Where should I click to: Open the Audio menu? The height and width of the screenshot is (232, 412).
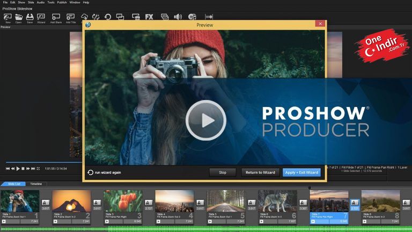40,2
